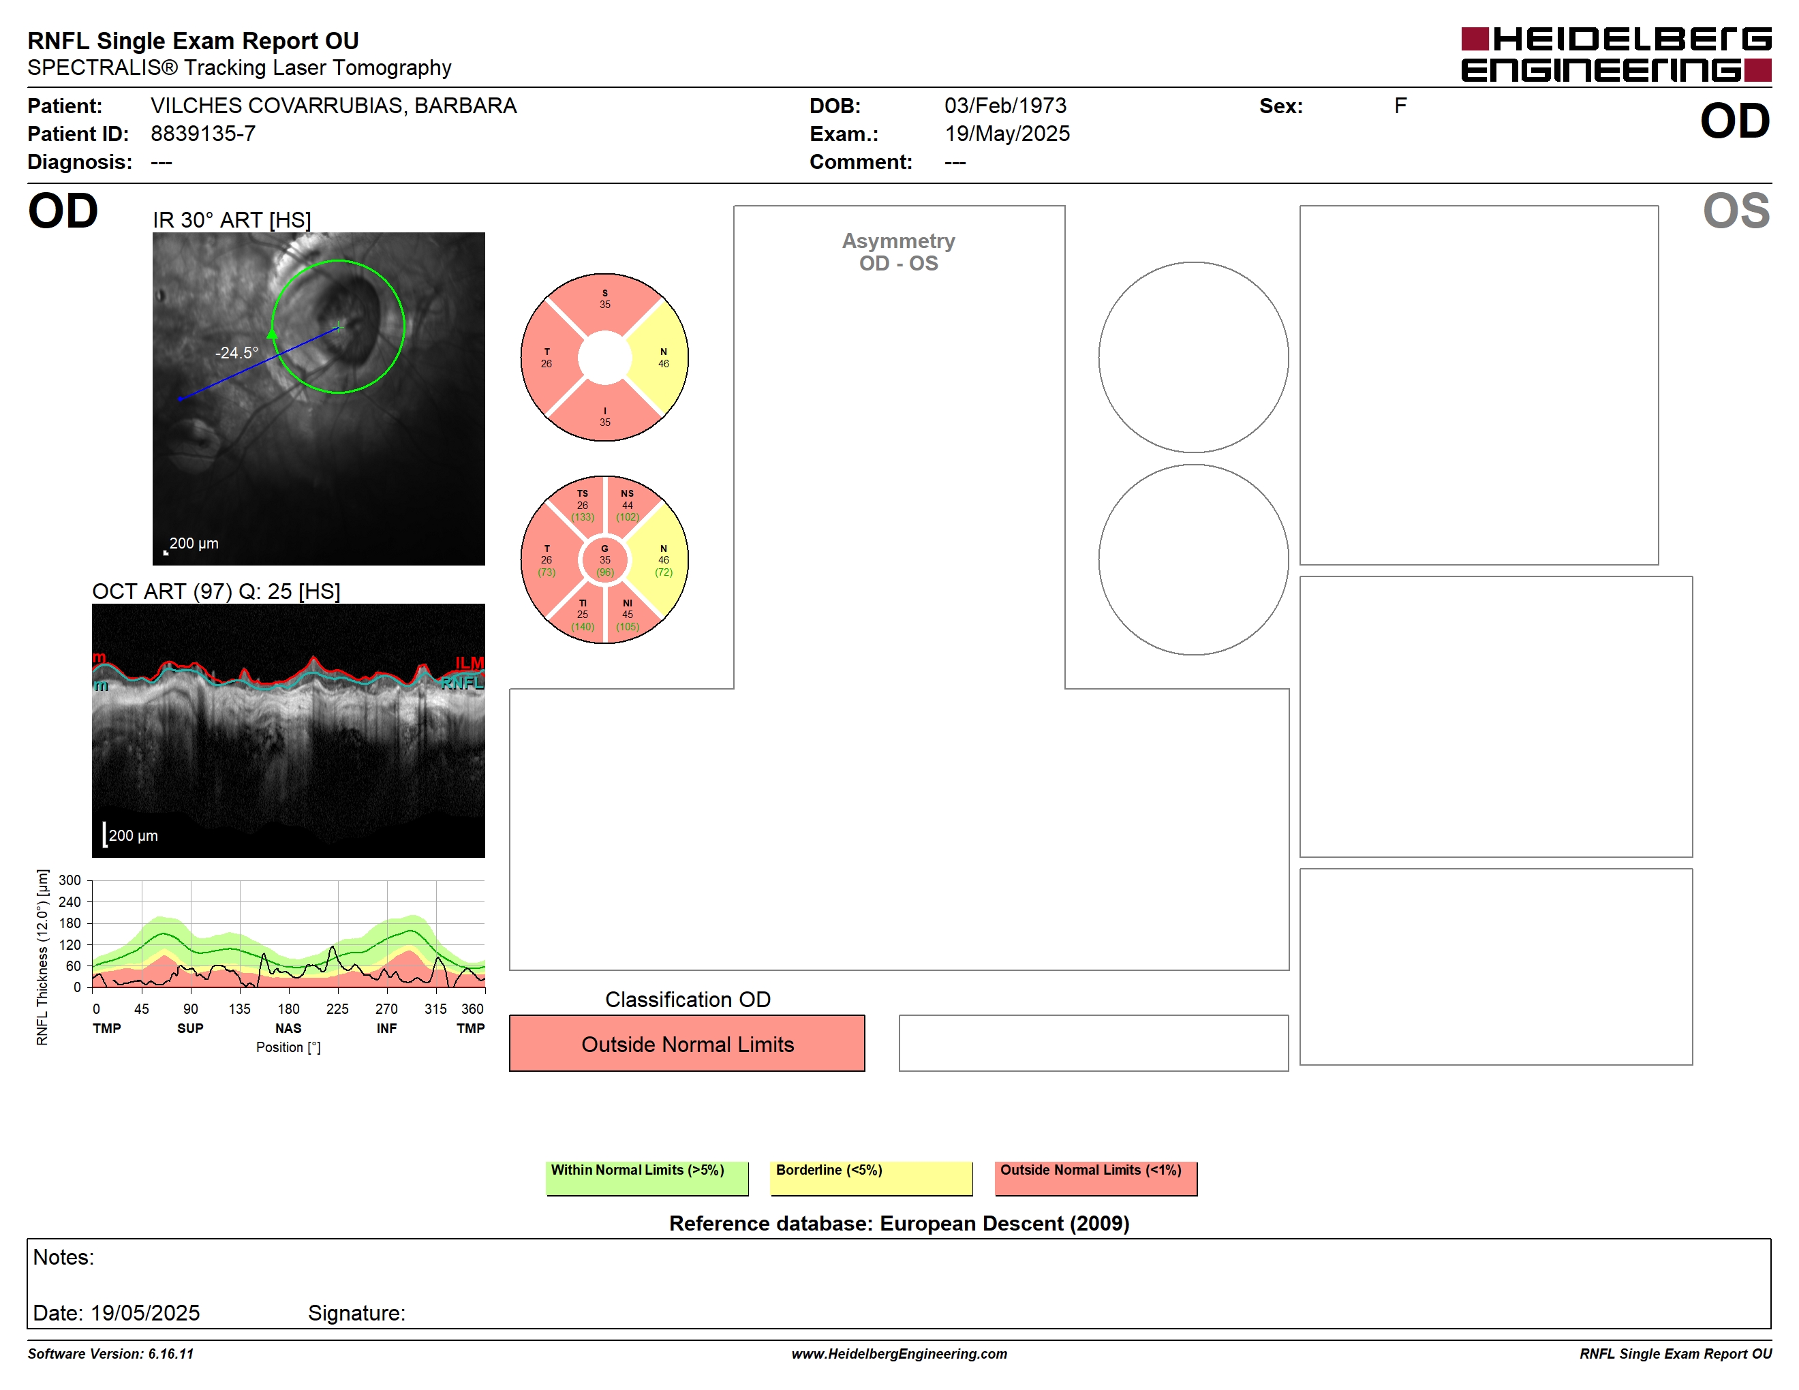Click the Classification OD label
This screenshot has width=1799, height=1390.
[688, 999]
